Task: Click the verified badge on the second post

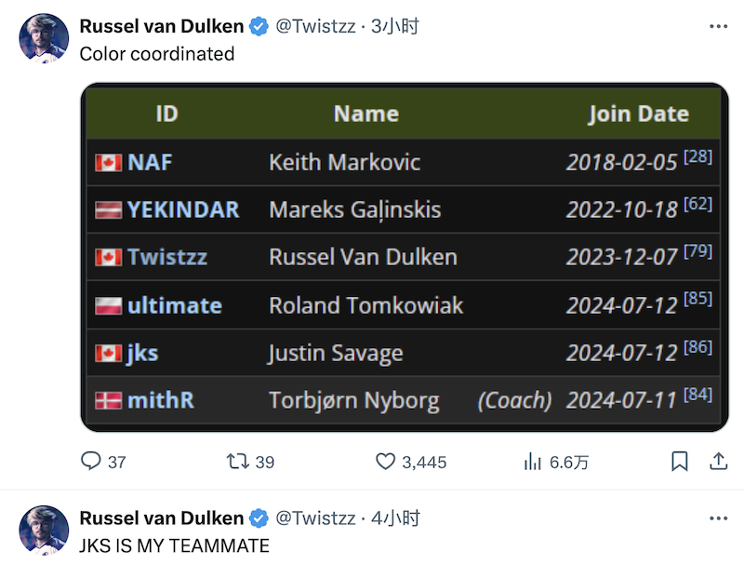Action: 259,518
